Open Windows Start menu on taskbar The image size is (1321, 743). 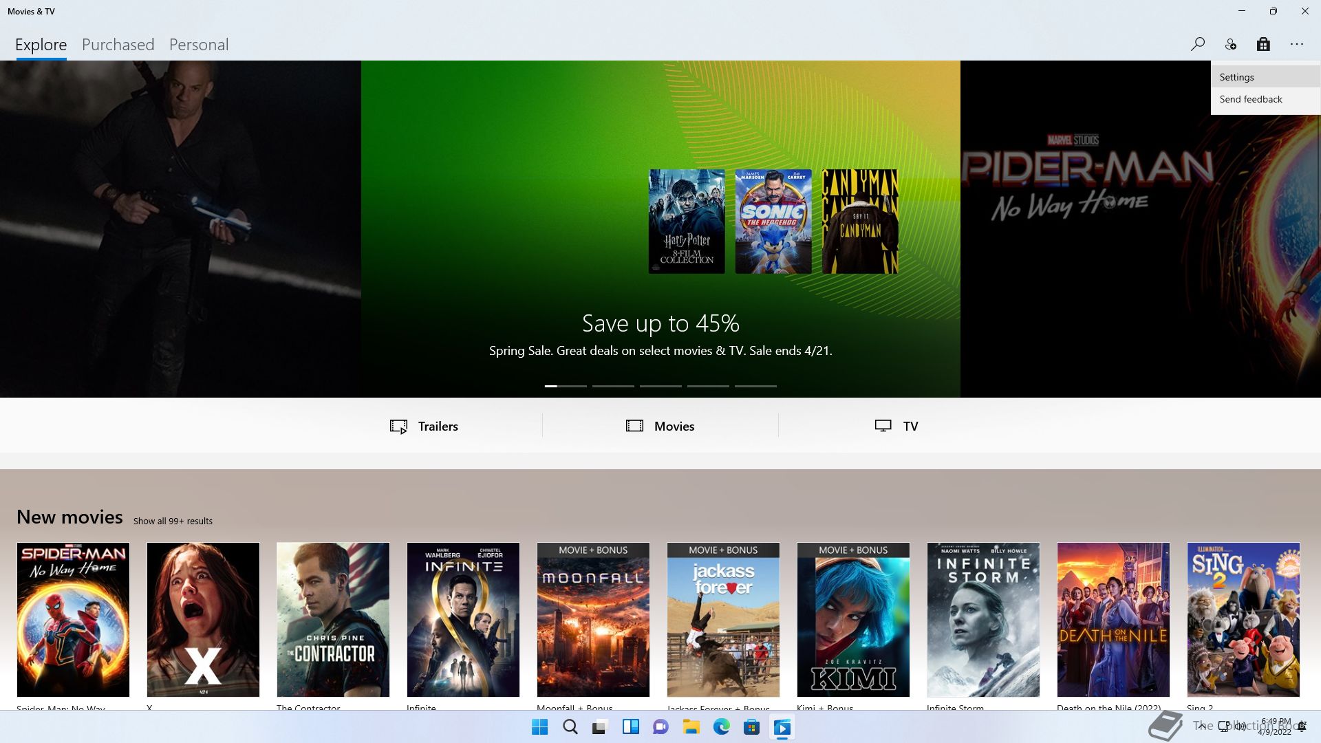[540, 727]
